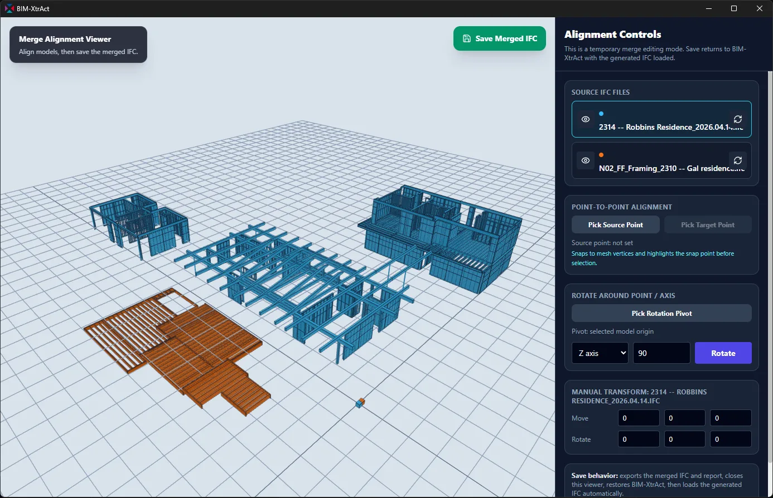The image size is (773, 498).
Task: Open the Z axis rotation dropdown
Action: (x=600, y=353)
